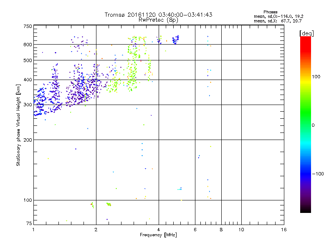
Task: Click x-axis tick label "8"
Action: point(221,230)
